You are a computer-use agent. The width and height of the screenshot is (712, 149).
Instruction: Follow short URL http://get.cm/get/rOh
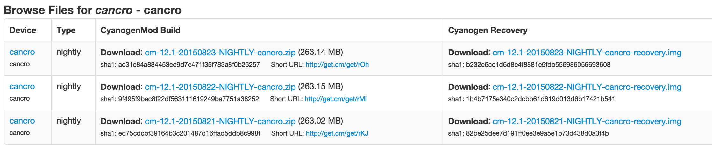coord(337,65)
